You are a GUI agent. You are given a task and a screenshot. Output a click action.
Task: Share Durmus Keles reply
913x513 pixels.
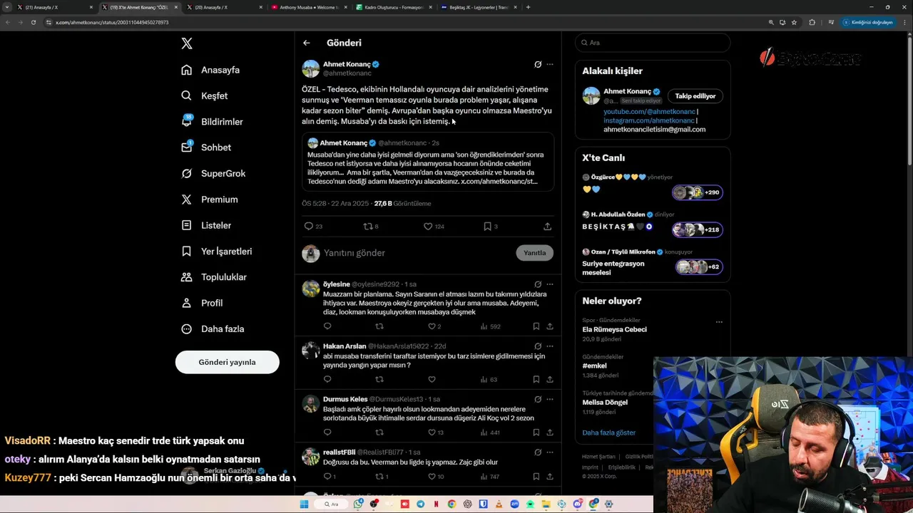pyautogui.click(x=550, y=432)
